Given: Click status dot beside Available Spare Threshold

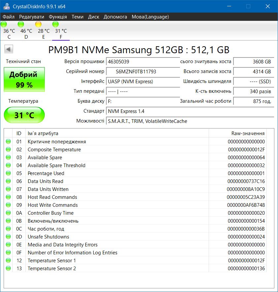Looking at the screenshot, I should 8,165.
